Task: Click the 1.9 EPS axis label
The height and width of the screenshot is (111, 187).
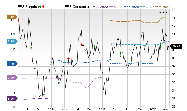Action: click(x=13, y=93)
